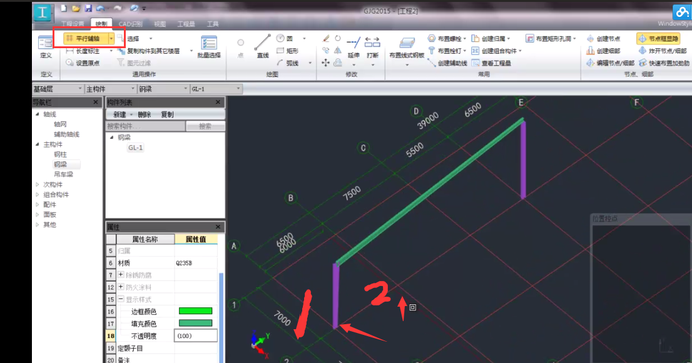This screenshot has width=692, height=363.
Task: Click the move (four-arrow) modify icon
Action: pos(326,63)
